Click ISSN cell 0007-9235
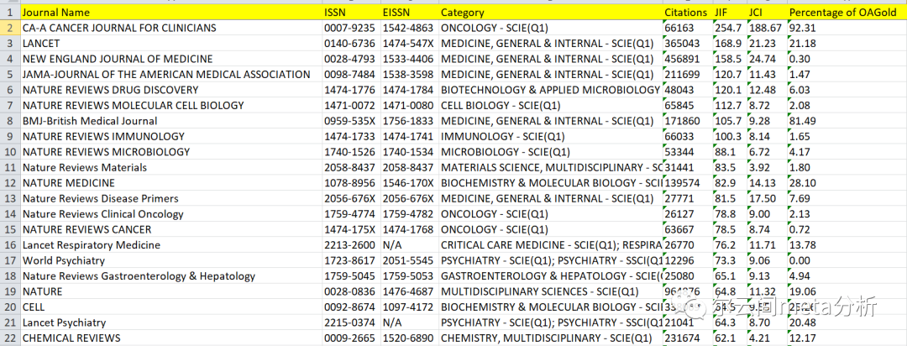This screenshot has width=907, height=346. (x=349, y=28)
